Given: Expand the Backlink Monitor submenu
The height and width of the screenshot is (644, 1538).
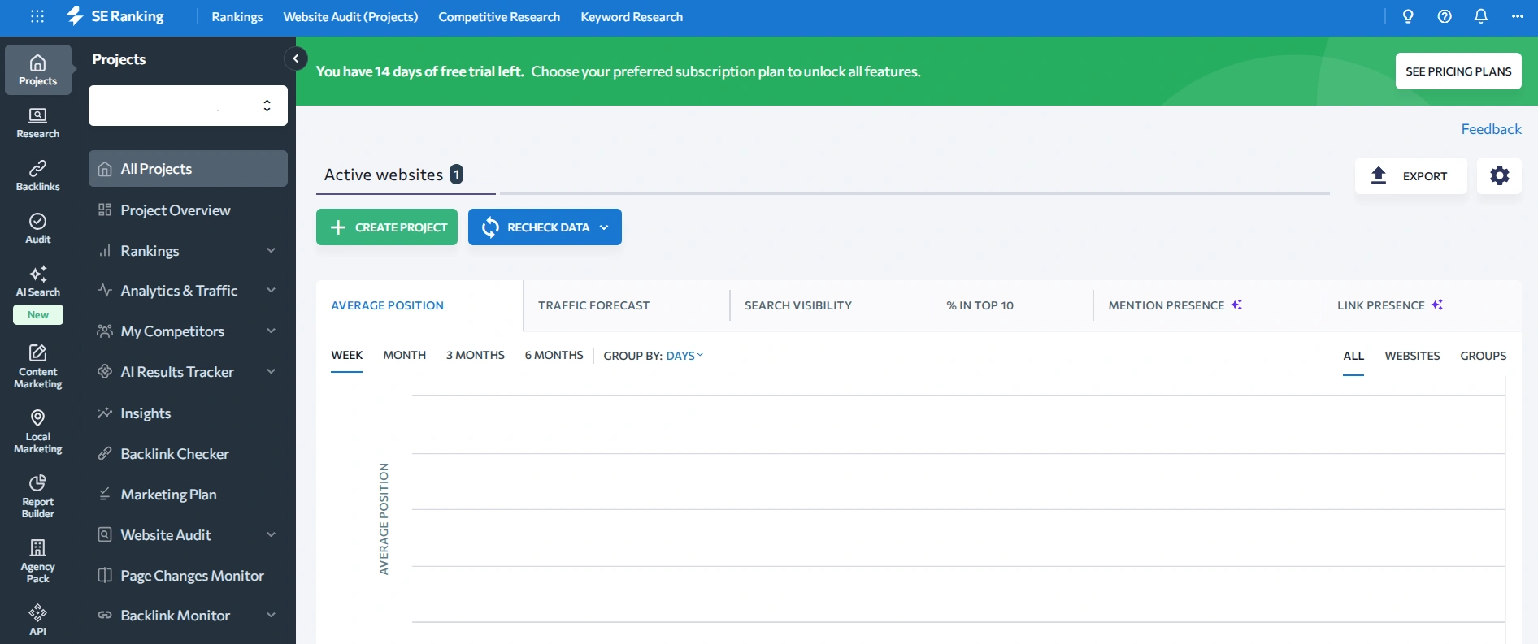Looking at the screenshot, I should pos(272,615).
